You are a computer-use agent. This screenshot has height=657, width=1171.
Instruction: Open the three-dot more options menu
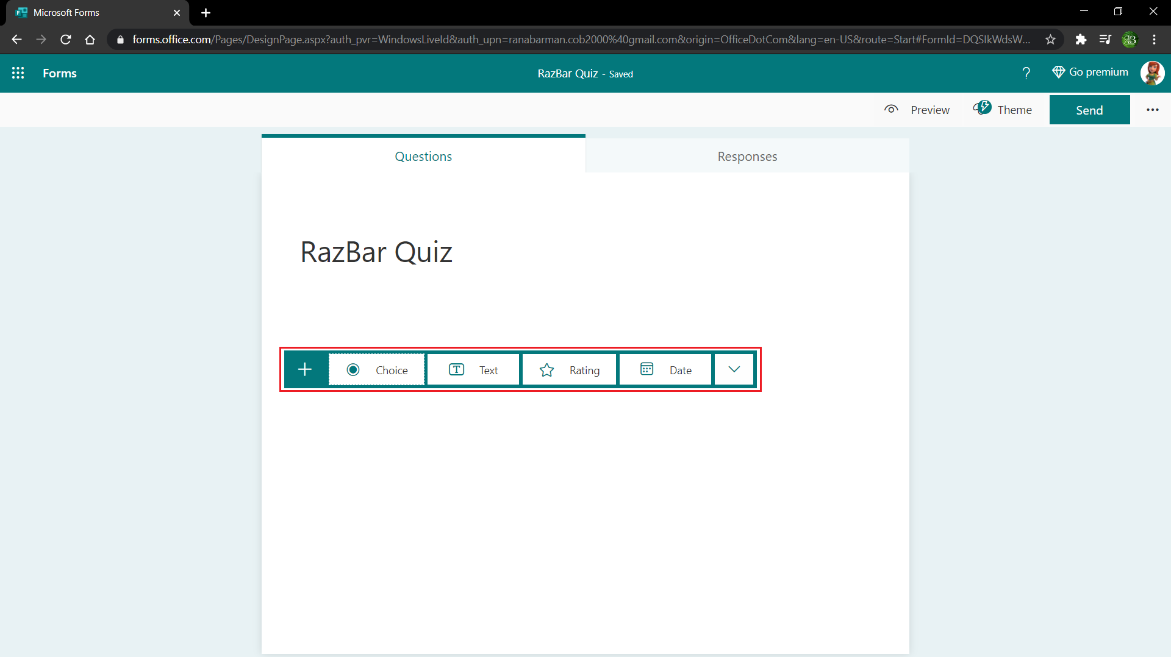1152,110
